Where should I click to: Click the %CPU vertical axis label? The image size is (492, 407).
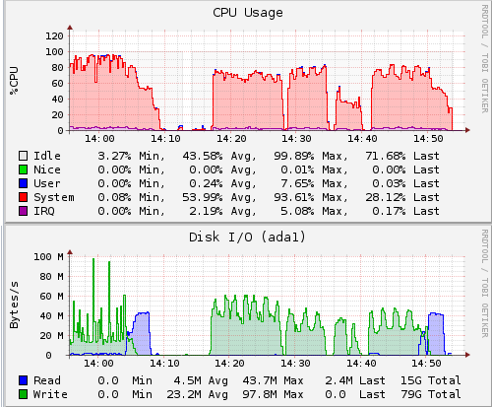[14, 81]
